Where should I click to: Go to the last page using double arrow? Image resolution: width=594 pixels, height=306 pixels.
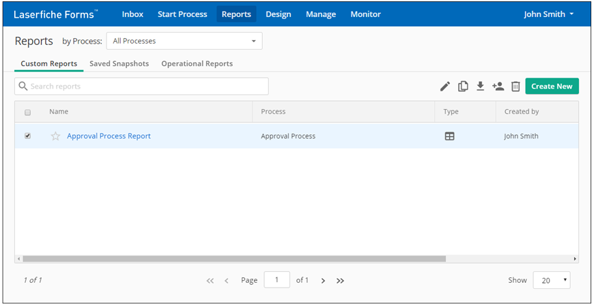(x=340, y=280)
